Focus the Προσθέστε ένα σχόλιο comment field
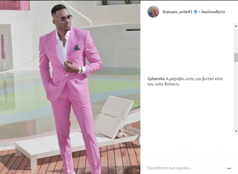 click(170, 168)
